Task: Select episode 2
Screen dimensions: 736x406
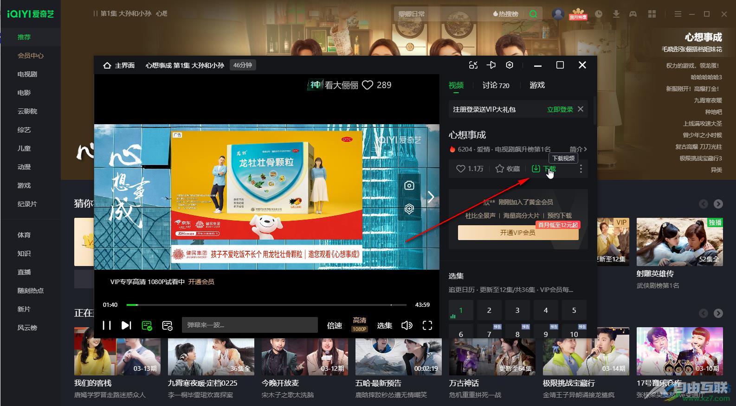Action: tap(489, 310)
